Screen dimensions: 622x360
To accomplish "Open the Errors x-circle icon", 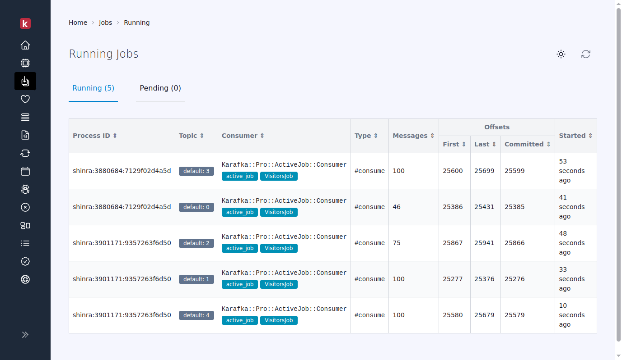I will coord(25,207).
